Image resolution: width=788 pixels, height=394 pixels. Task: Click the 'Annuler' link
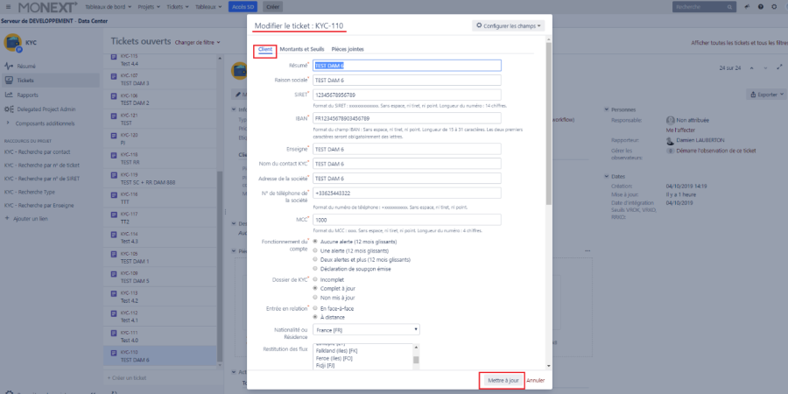pyautogui.click(x=535, y=380)
